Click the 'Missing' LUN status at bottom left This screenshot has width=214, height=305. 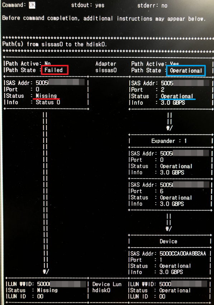coord(47,290)
